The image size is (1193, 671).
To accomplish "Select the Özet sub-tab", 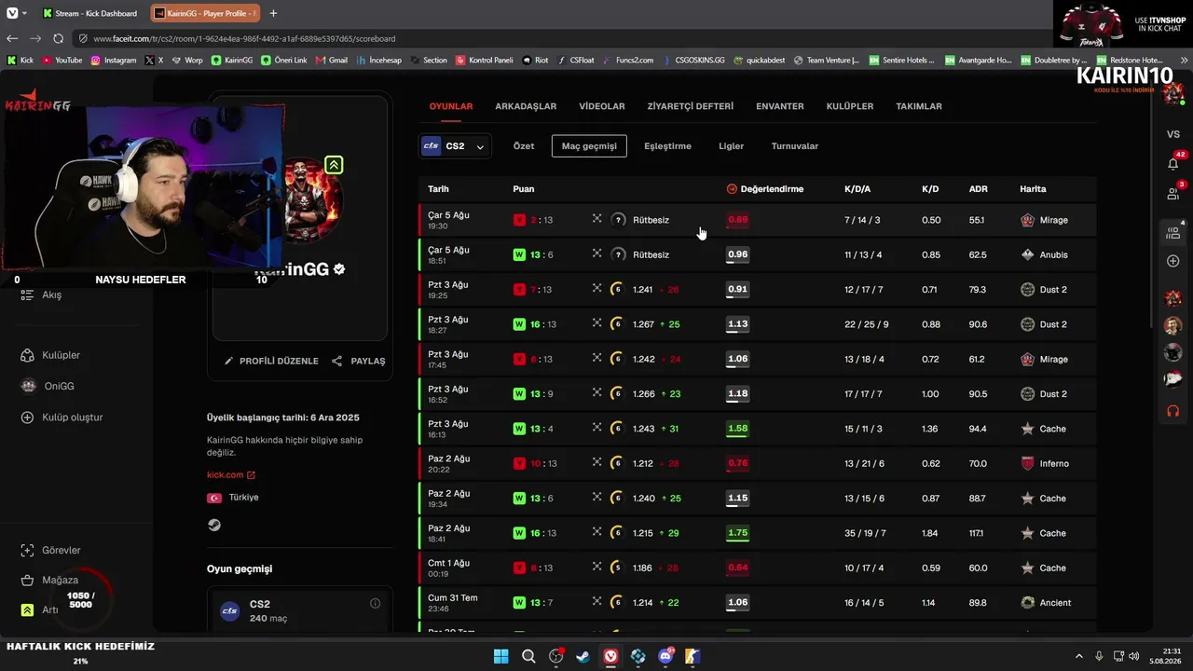I will (524, 146).
